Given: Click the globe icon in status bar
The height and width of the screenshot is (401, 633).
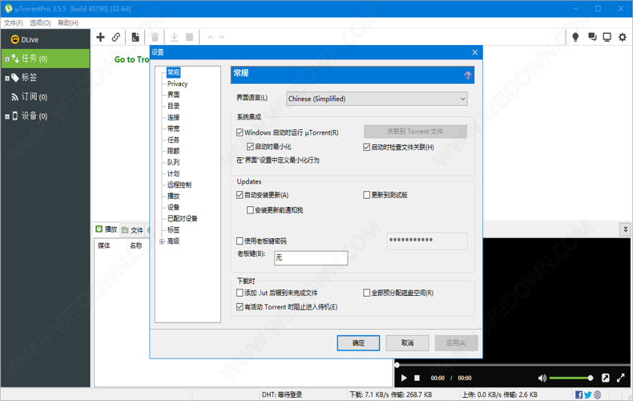Looking at the screenshot, I should pos(598,395).
